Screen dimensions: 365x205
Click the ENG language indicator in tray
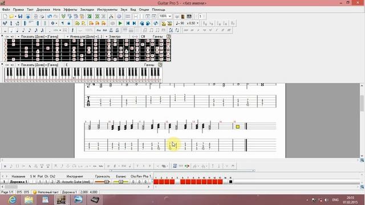[x=335, y=200]
